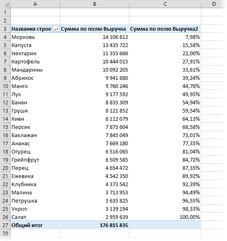
Task: Select the cell 'Мандарины'
Action: [35, 70]
